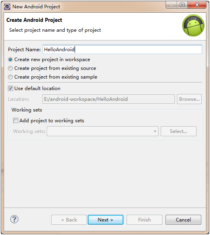Screen dimensions: 210x235
Task: Click the help question mark icon
Action: point(14,219)
